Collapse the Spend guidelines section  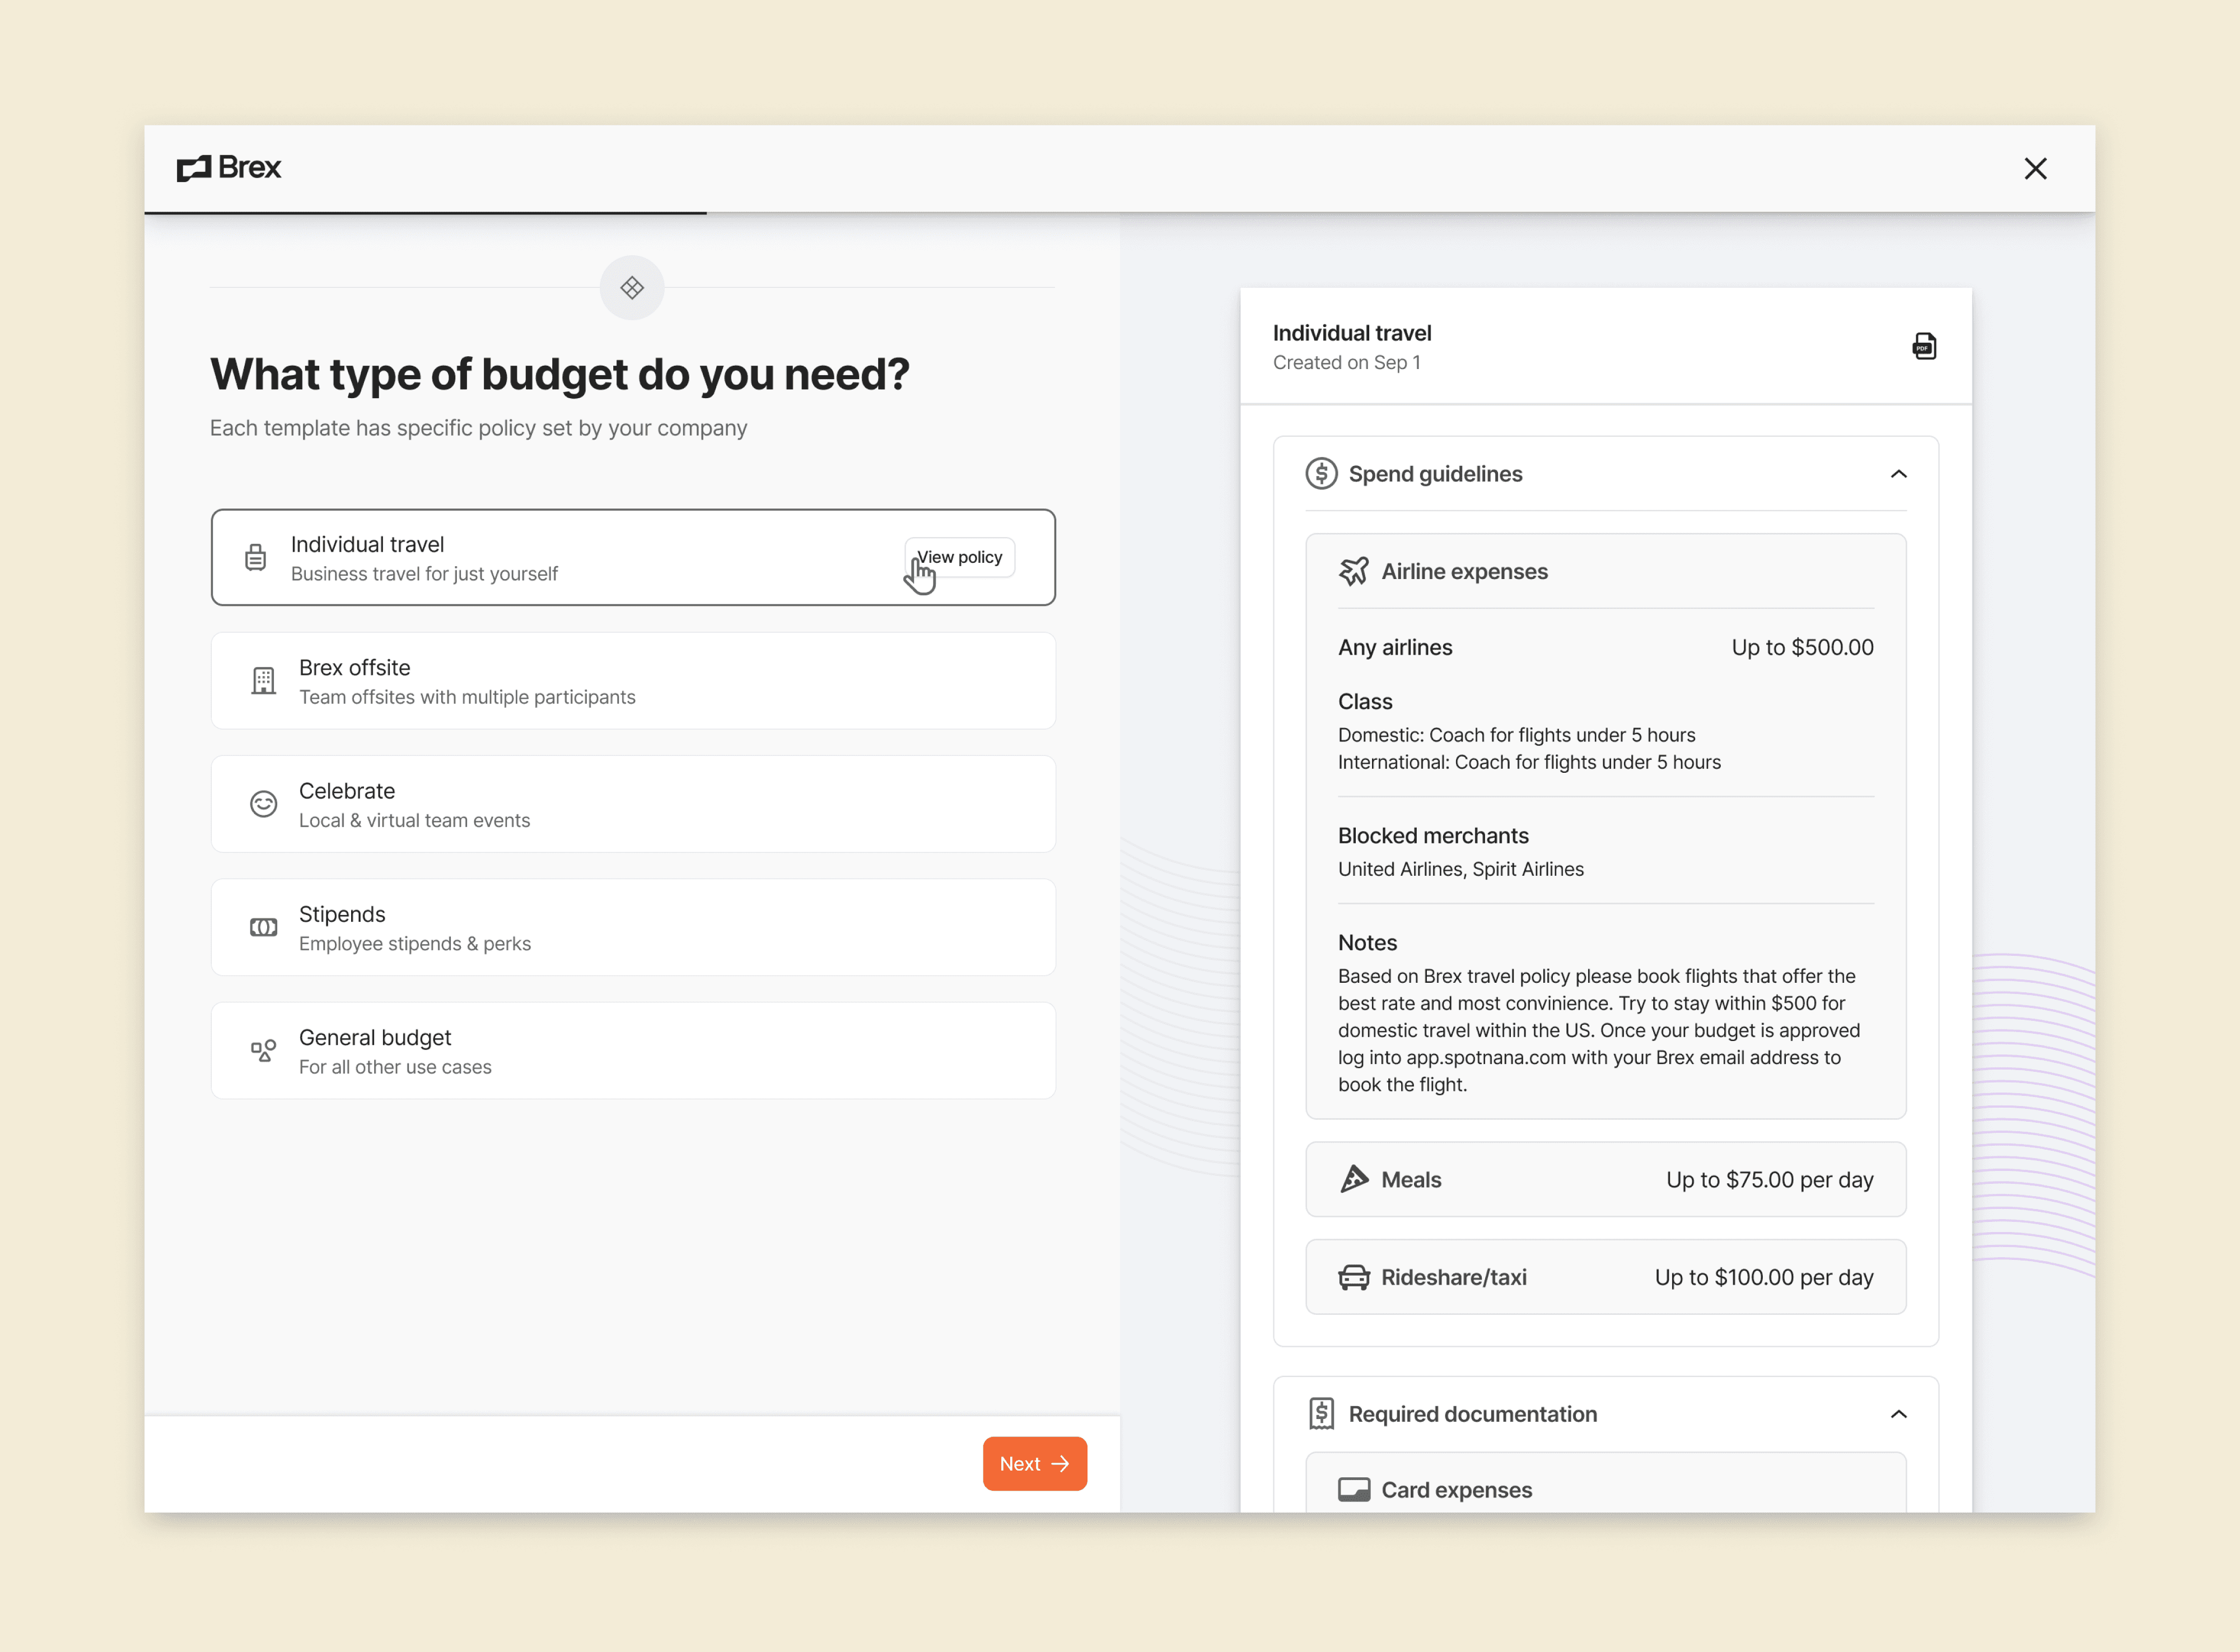[x=1898, y=474]
